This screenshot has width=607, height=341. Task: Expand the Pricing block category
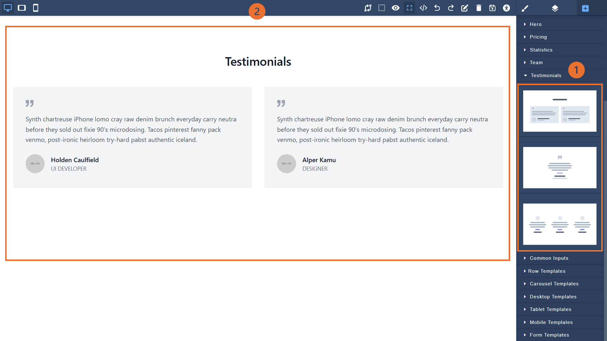coord(538,37)
